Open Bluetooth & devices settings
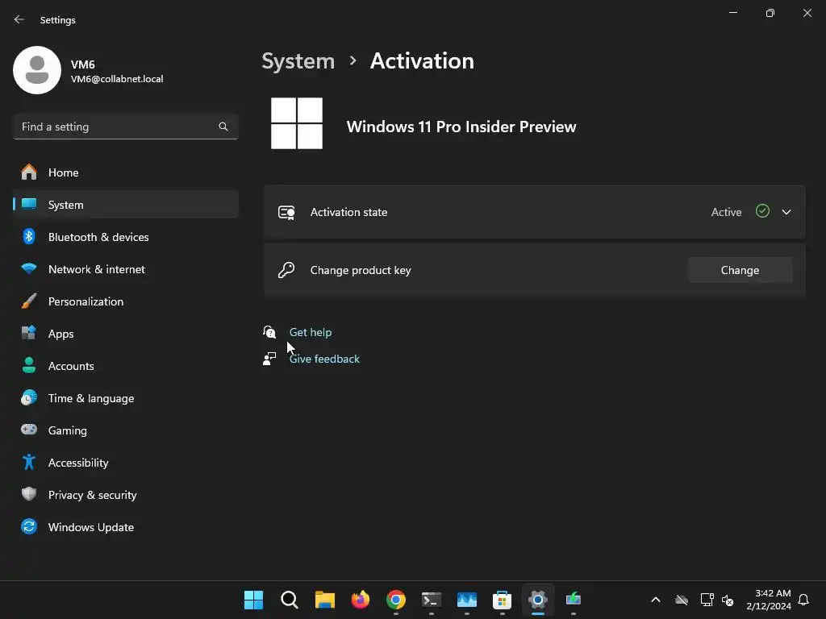This screenshot has width=826, height=619. point(125,237)
